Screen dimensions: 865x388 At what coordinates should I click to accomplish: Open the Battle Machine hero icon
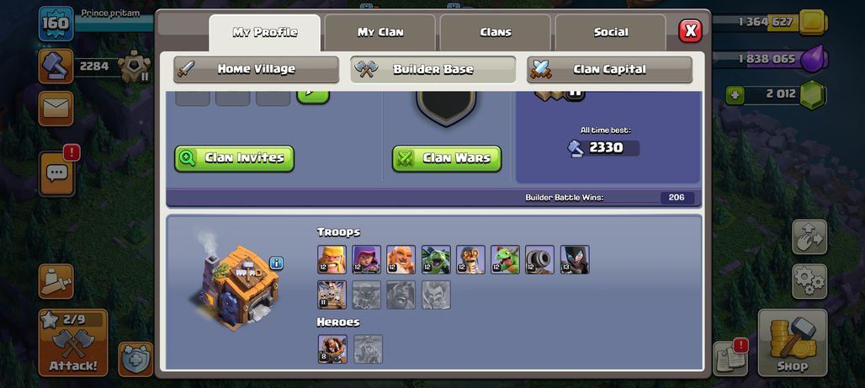coord(332,348)
